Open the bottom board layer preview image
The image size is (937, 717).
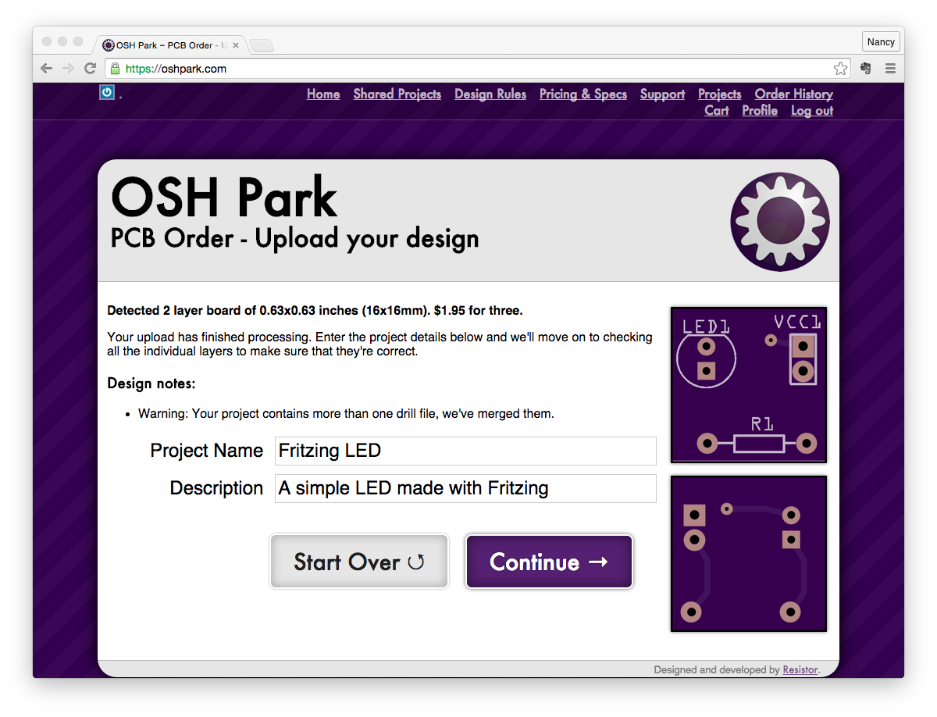pos(749,554)
